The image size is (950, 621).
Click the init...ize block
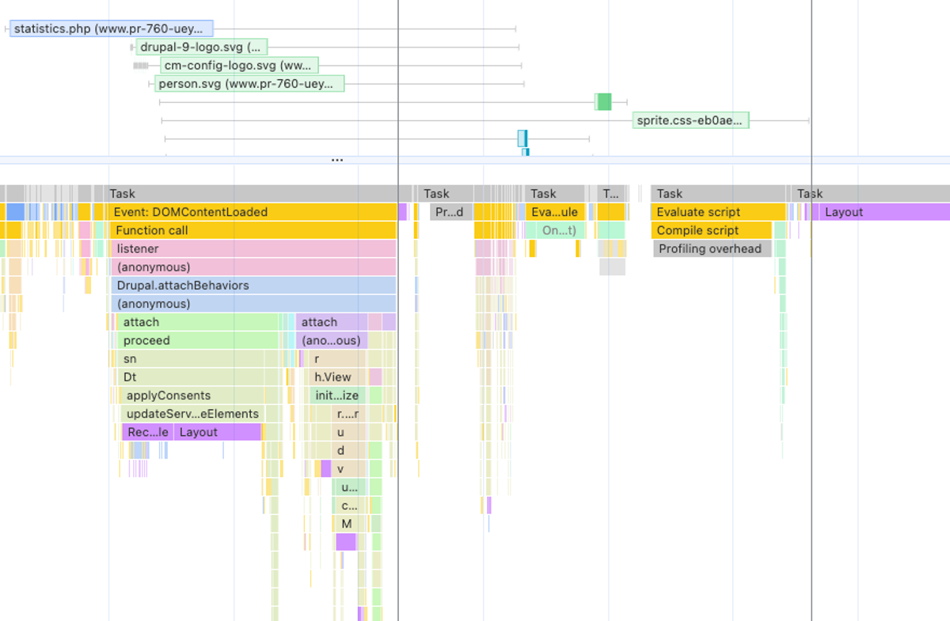pos(338,396)
